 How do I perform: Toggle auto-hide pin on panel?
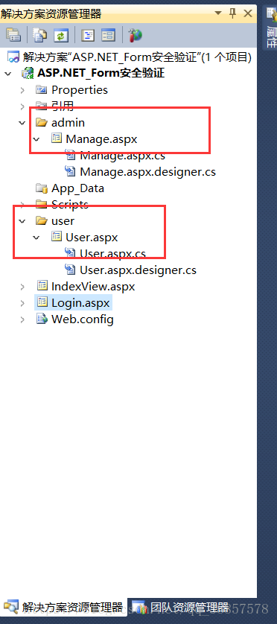click(x=233, y=13)
